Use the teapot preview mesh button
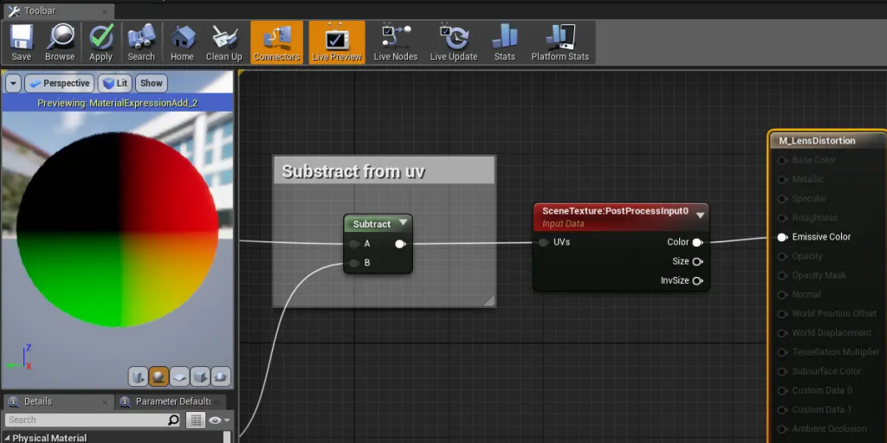The width and height of the screenshot is (887, 443). click(x=221, y=376)
